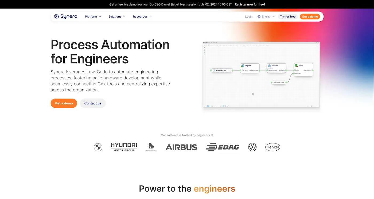The height and width of the screenshot is (199, 374).
Task: Click the Volume.xlsx node
Action: (x=279, y=83)
